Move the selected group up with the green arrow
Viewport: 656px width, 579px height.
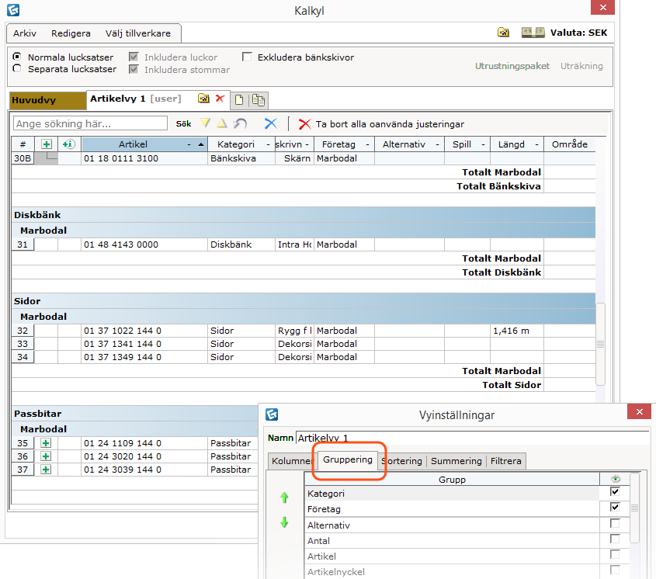coord(284,498)
